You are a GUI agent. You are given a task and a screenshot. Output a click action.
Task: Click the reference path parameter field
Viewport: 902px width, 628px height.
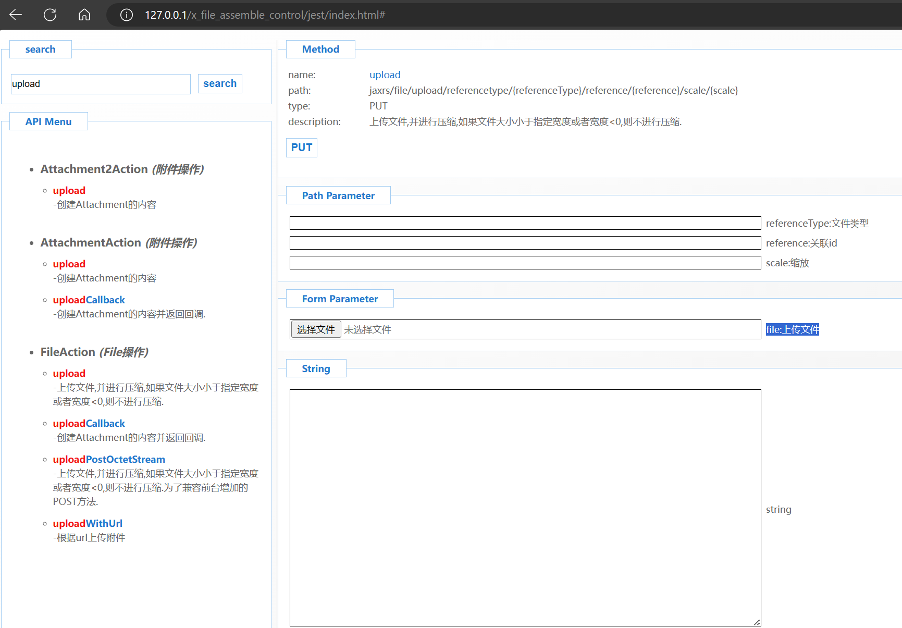(x=525, y=243)
